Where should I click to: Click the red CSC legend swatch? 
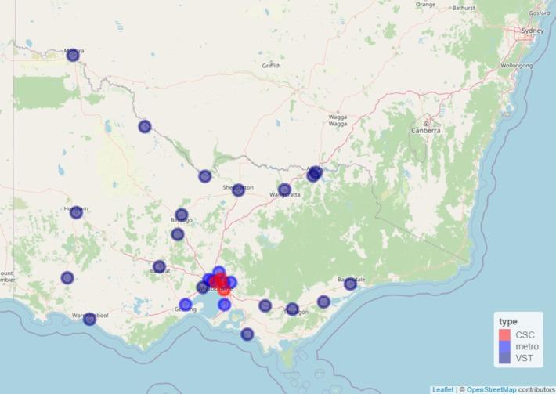point(504,334)
